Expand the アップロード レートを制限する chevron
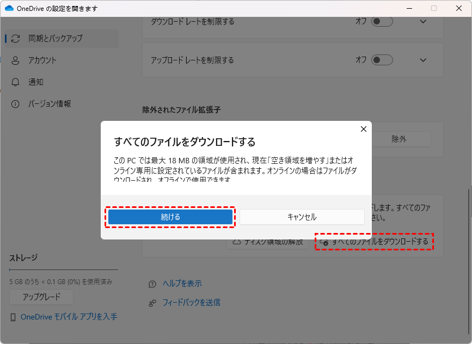This screenshot has height=344, width=472. pyautogui.click(x=423, y=60)
